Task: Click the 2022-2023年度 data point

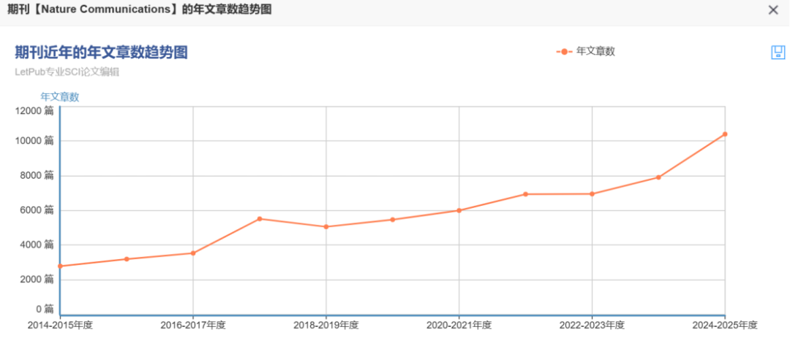Action: pyautogui.click(x=592, y=194)
